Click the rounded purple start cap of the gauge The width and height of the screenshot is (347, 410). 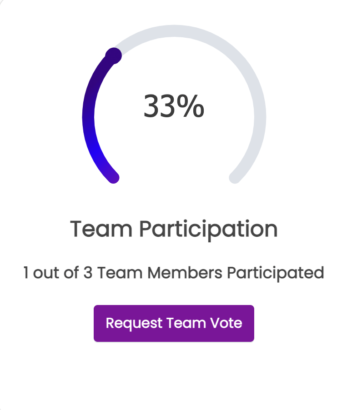pyautogui.click(x=114, y=178)
